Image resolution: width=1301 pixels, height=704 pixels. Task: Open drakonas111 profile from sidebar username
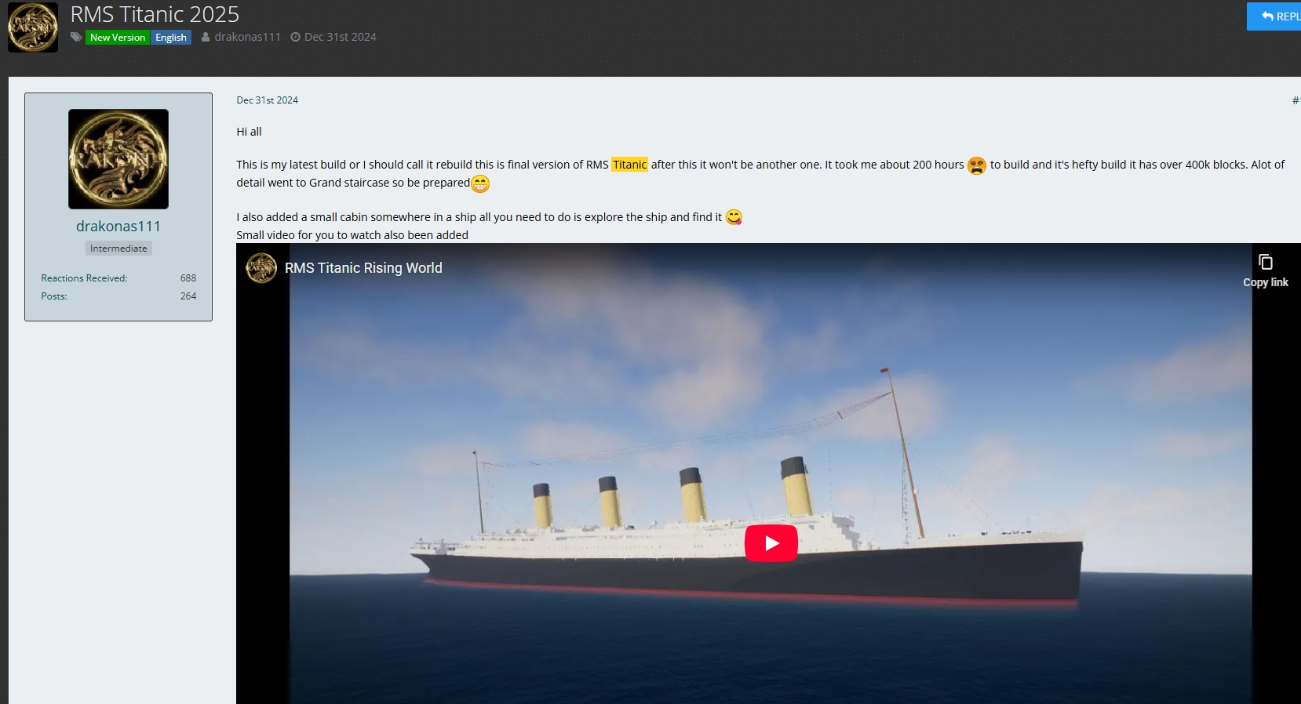pyautogui.click(x=118, y=226)
